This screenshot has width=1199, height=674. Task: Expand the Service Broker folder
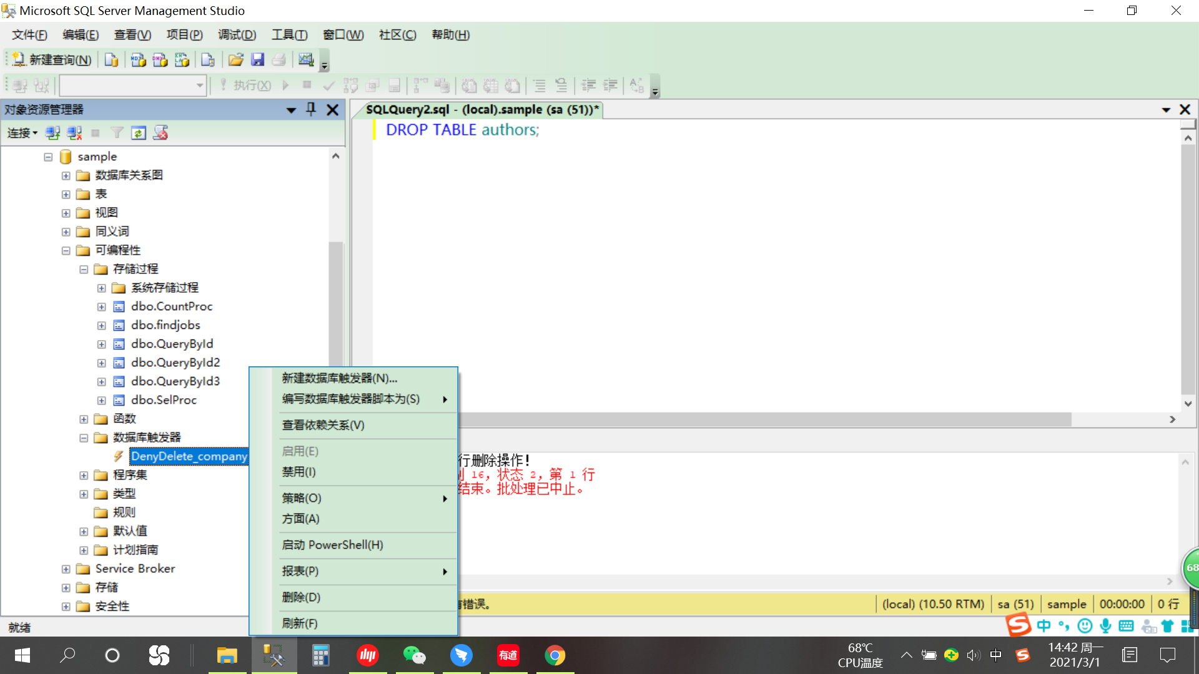coord(66,569)
